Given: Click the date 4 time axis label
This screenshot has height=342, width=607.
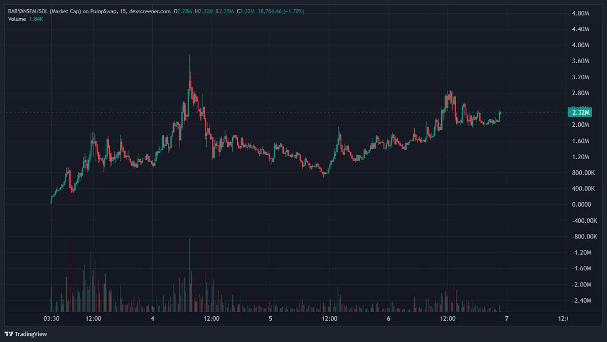Looking at the screenshot, I should 152,319.
